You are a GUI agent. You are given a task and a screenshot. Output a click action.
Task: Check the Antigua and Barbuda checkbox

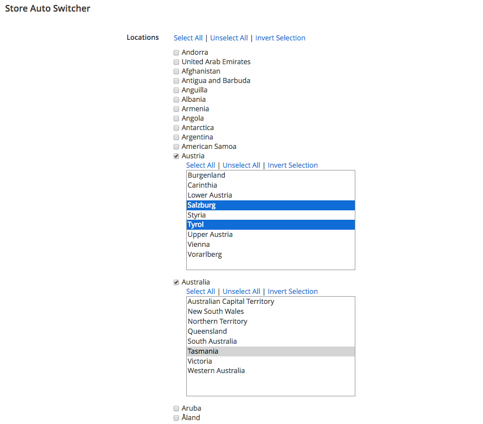[176, 81]
